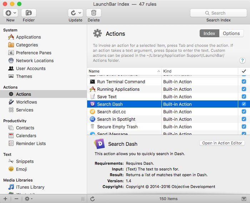250x203 pixels.
Task: Expand the Update button dropdown
Action: pos(80,13)
